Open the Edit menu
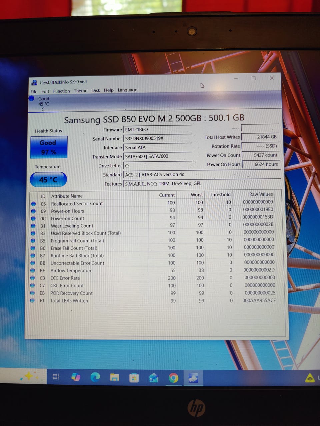 (x=45, y=91)
